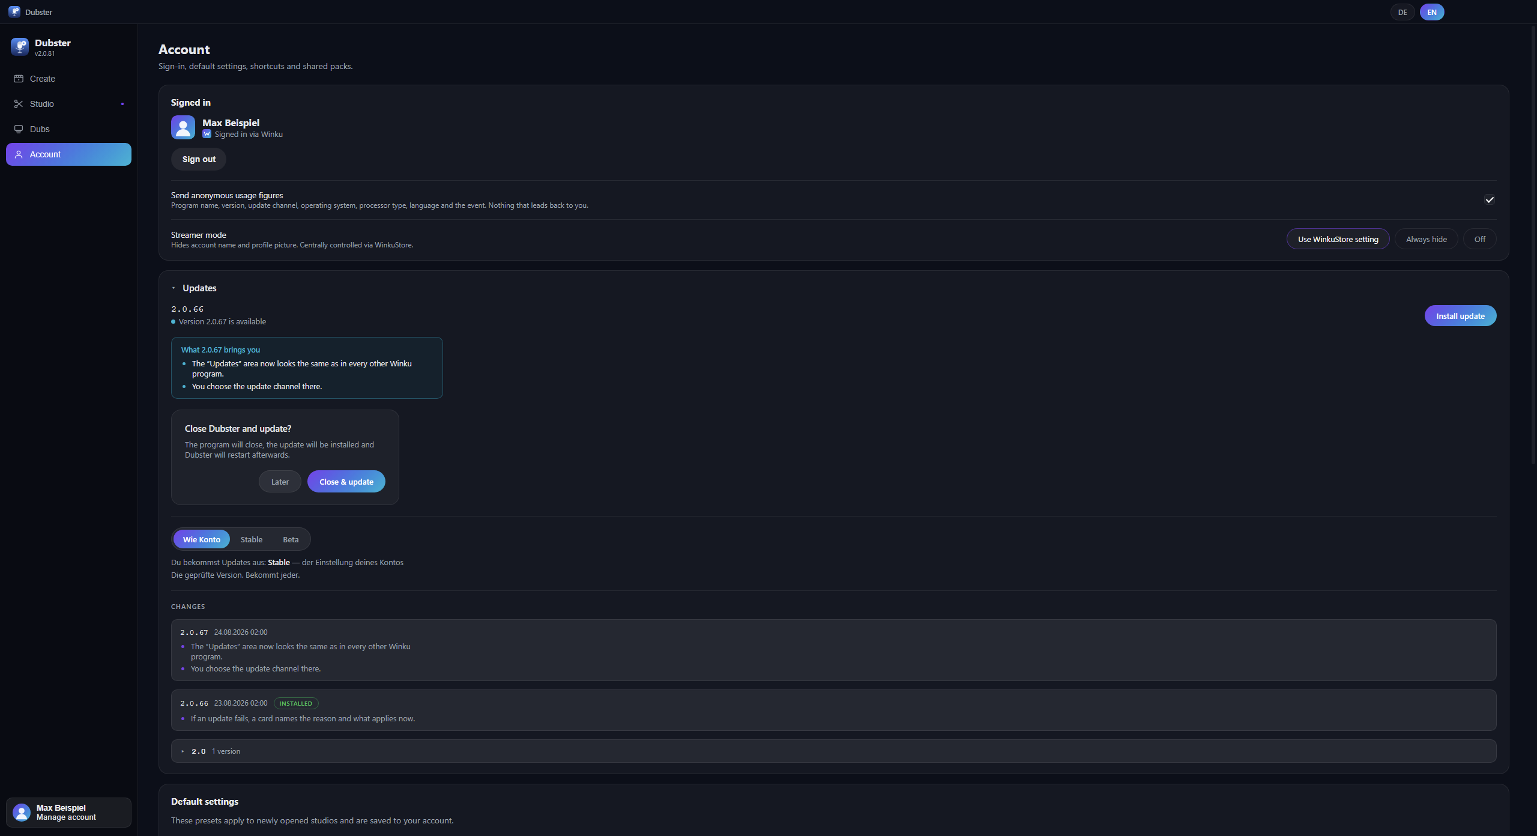
Task: Click 'Version 2.0.67 is available' status text
Action: (222, 322)
